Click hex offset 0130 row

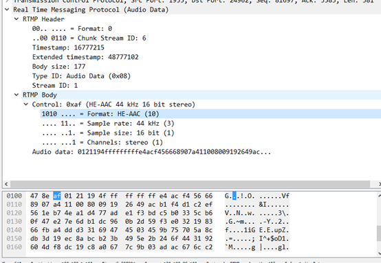(x=14, y=221)
